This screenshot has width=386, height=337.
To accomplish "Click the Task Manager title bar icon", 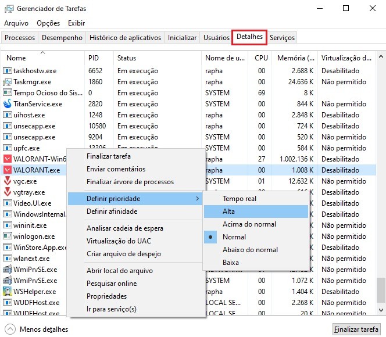I will coord(9,9).
